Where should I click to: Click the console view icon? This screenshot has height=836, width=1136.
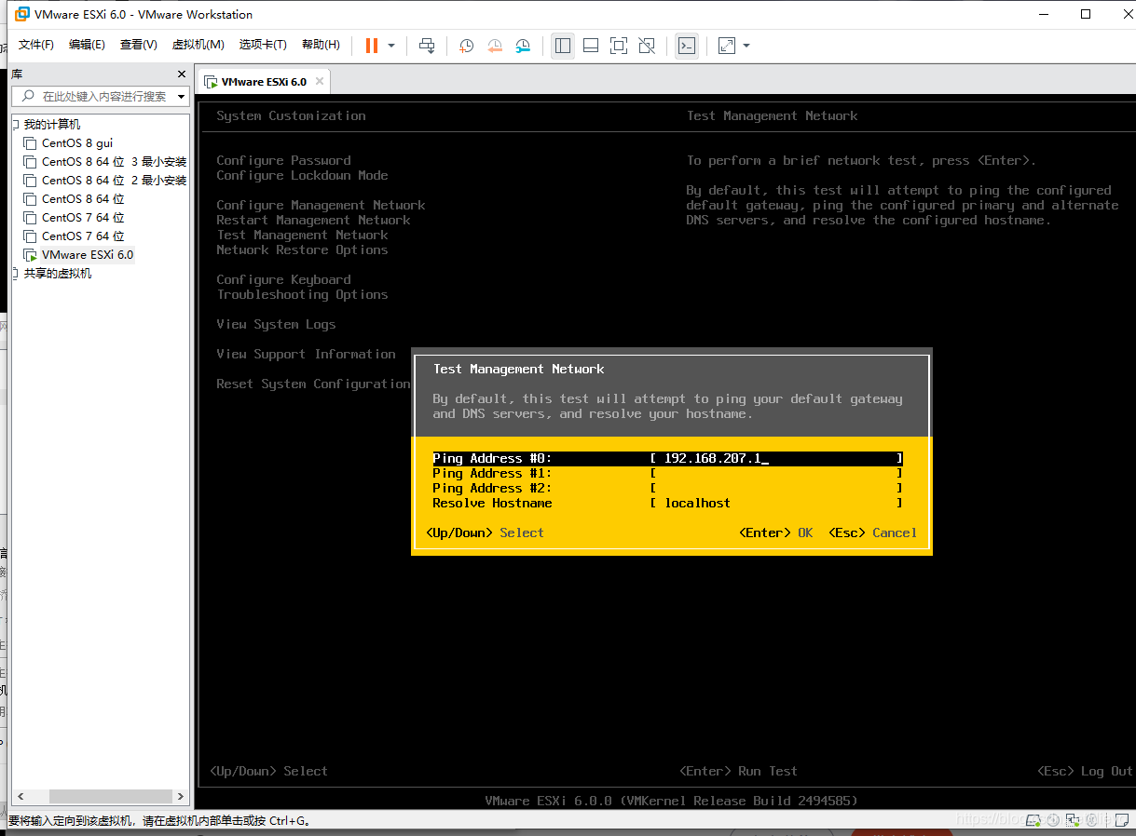(x=687, y=46)
